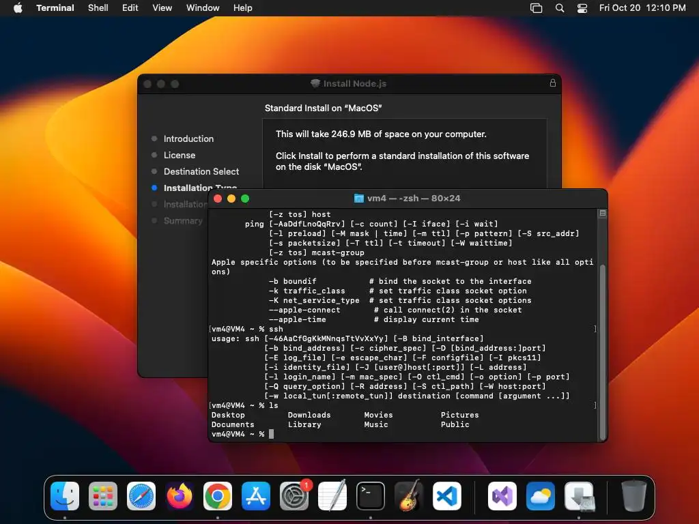Click the Terminal scrollback marker icon

coord(603,214)
